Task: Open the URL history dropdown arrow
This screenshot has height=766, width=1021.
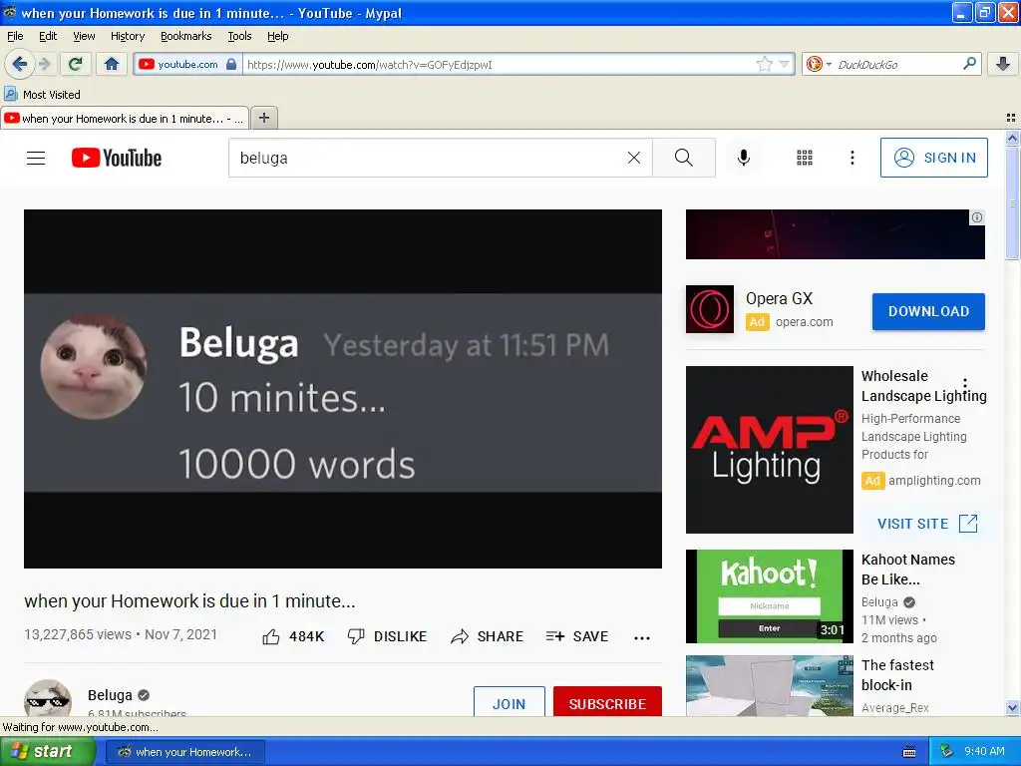Action: click(x=784, y=64)
